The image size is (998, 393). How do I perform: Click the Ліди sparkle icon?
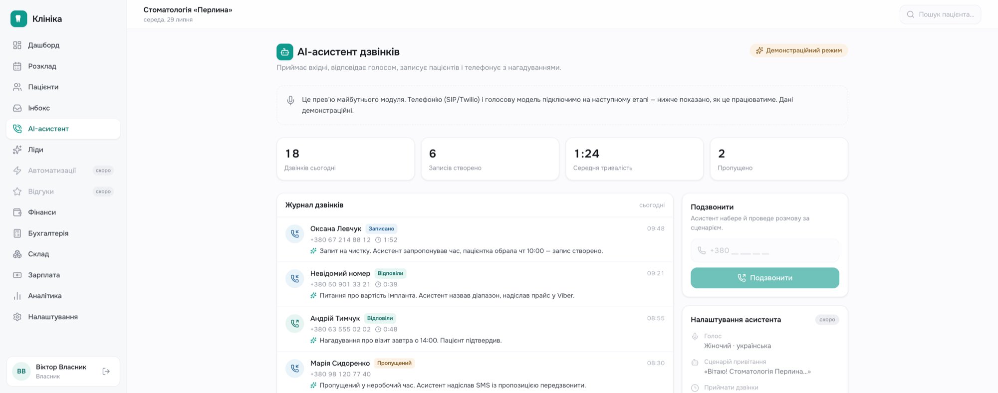[17, 150]
